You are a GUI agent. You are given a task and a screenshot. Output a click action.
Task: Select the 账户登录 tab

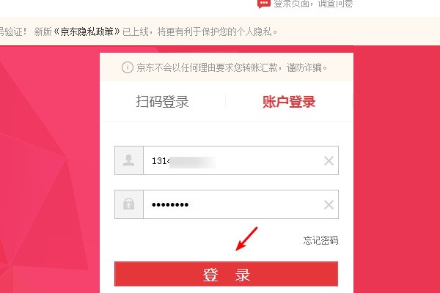click(289, 102)
